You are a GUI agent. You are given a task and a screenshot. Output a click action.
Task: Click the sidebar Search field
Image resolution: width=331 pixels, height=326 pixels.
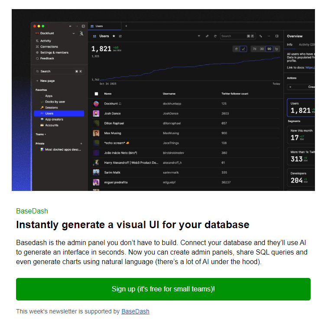59,71
